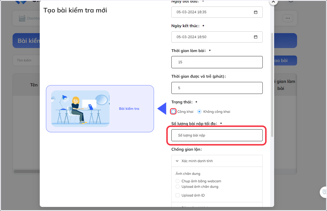The height and width of the screenshot is (211, 327).
Task: Choose Chụp ảnh bằng webcam option
Action: pyautogui.click(x=178, y=181)
